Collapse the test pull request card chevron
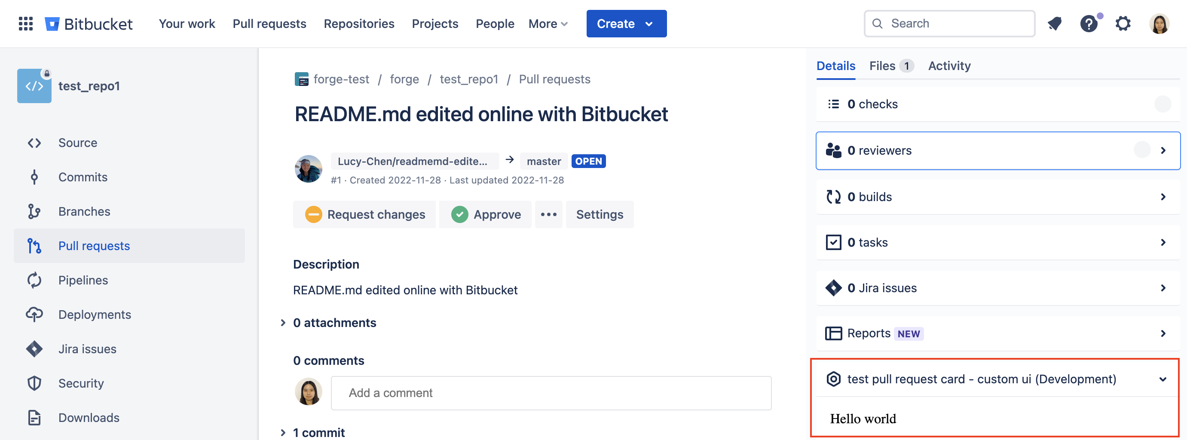1187x440 pixels. (1163, 379)
